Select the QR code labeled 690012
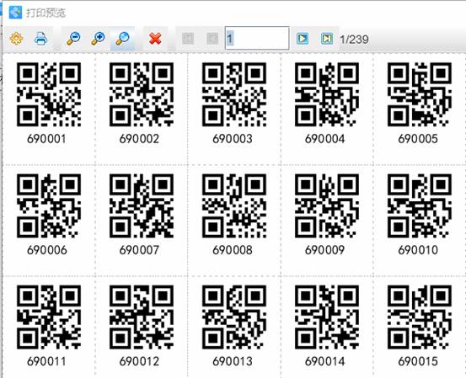Image resolution: width=466 pixels, height=378 pixels. point(142,317)
